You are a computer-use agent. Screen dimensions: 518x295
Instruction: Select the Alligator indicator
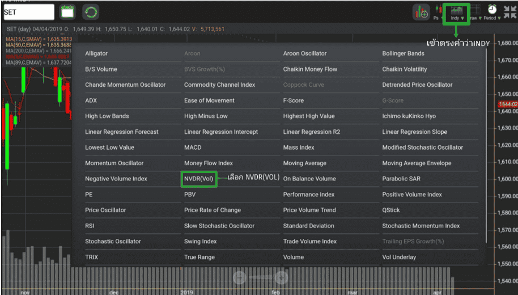coord(96,53)
